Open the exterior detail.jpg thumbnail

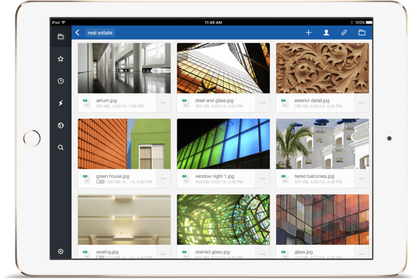coord(322,68)
